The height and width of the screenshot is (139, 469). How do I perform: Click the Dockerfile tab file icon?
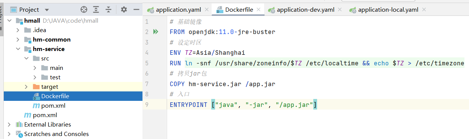pyautogui.click(x=220, y=10)
